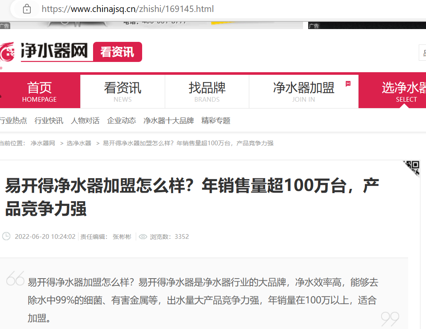Image resolution: width=426 pixels, height=329 pixels.
Task: Click the left banner ad at top
Action: pyautogui.click(x=152, y=25)
